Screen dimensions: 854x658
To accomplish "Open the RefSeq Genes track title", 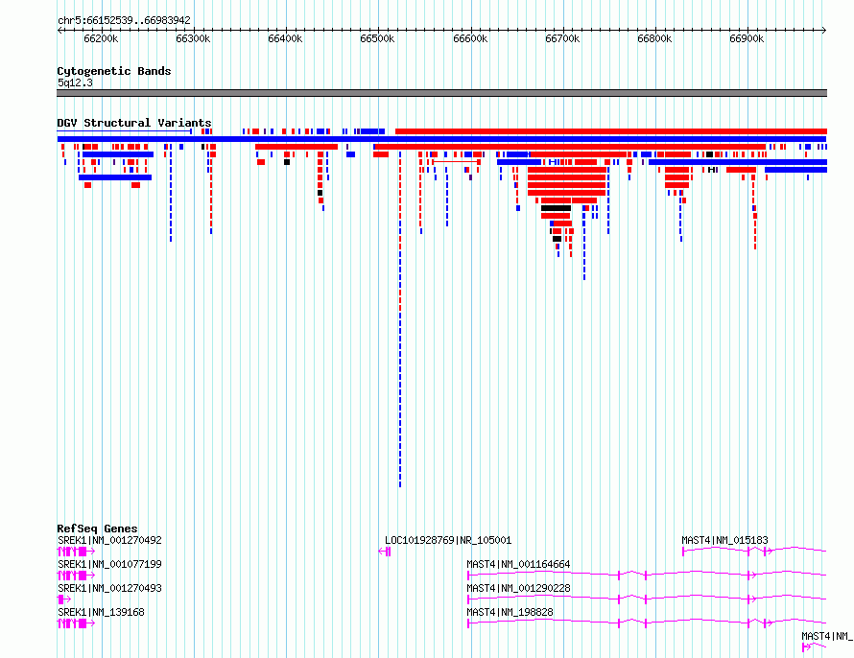I will click(x=97, y=529).
